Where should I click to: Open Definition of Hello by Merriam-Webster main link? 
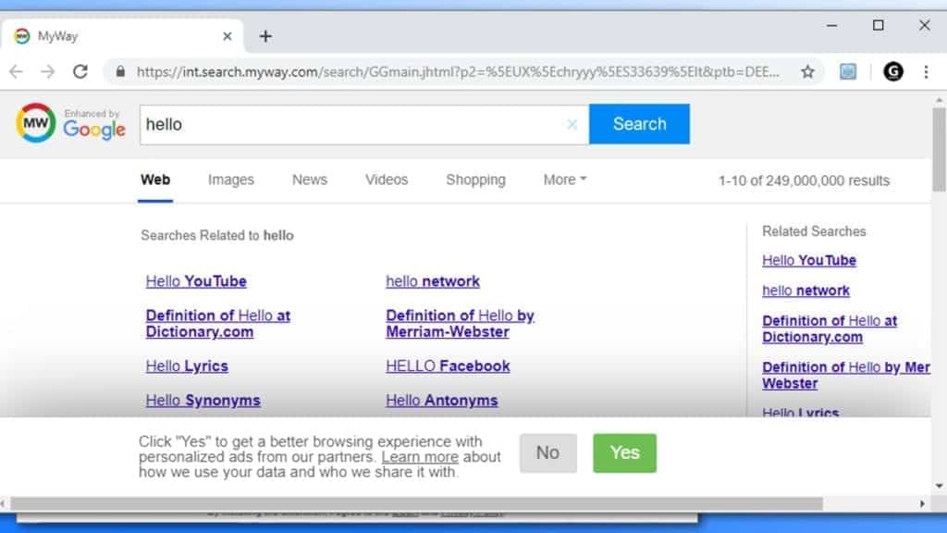point(461,323)
